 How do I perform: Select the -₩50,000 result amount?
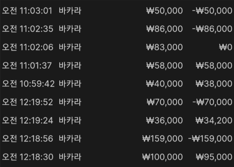pyautogui.click(x=212, y=11)
